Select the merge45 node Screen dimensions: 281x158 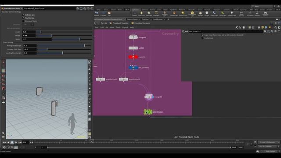pyautogui.click(x=149, y=97)
